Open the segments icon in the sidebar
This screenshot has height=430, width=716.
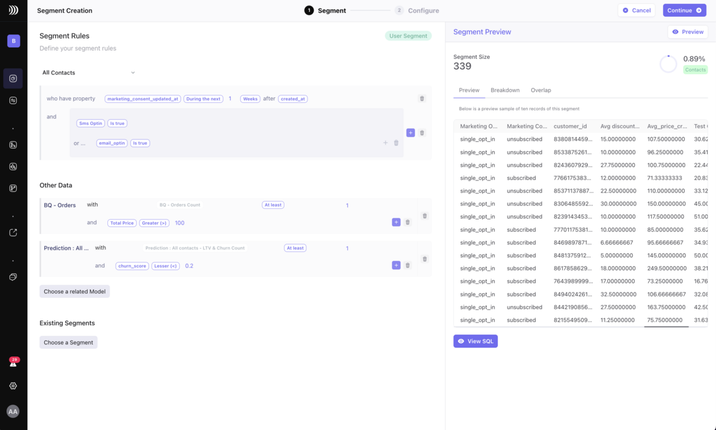(x=13, y=79)
